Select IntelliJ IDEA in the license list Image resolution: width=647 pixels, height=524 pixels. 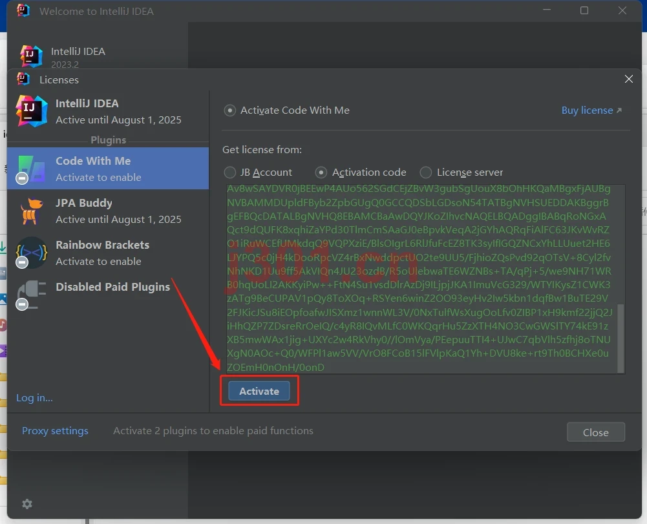(x=108, y=111)
